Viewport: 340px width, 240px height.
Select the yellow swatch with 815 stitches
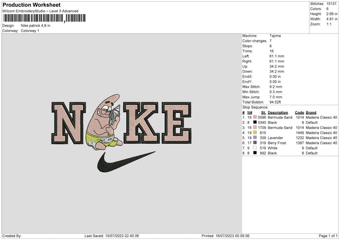tap(255, 132)
